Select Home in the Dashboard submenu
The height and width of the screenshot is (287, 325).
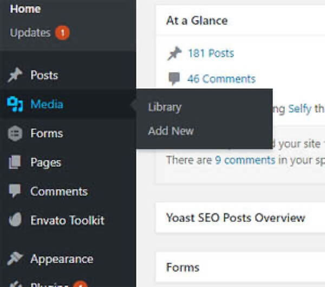(x=25, y=9)
